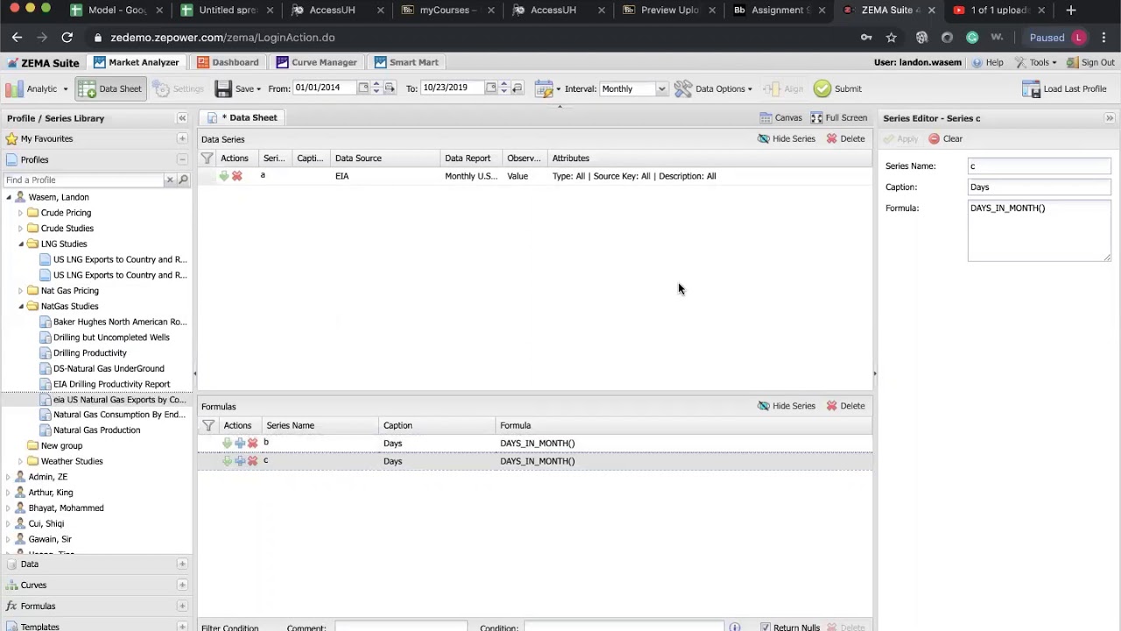Enter Full Screen mode

pyautogui.click(x=839, y=117)
